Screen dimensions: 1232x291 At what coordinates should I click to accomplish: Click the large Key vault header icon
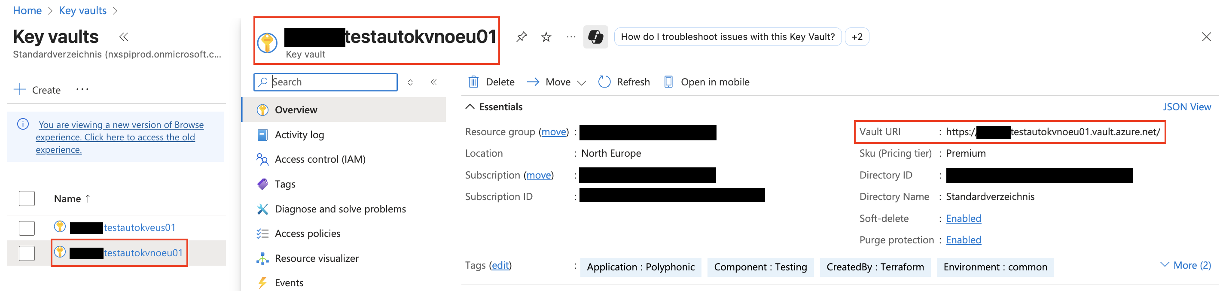click(x=267, y=43)
